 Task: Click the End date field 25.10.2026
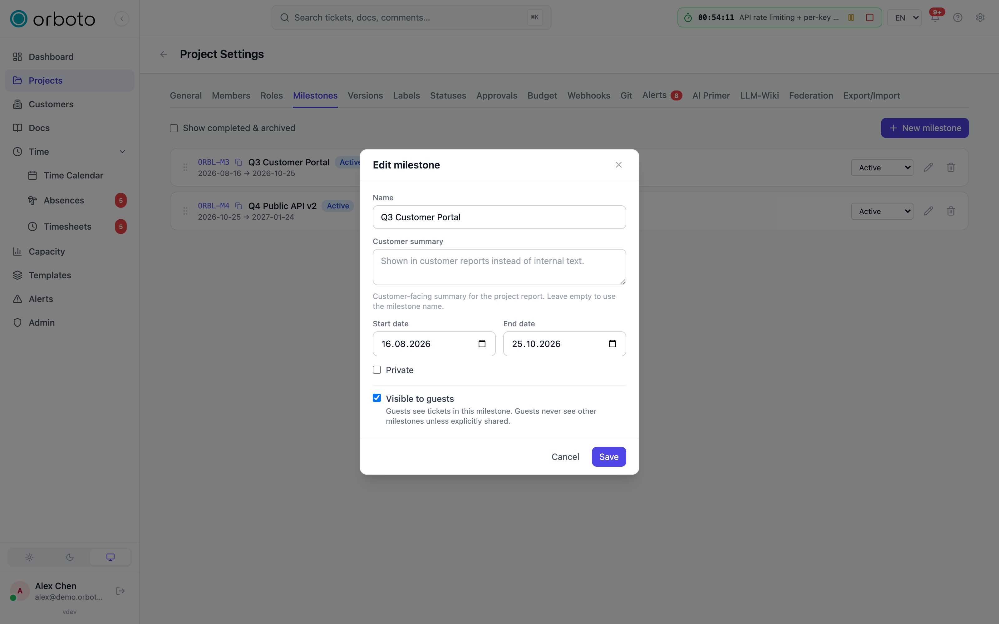pos(564,344)
